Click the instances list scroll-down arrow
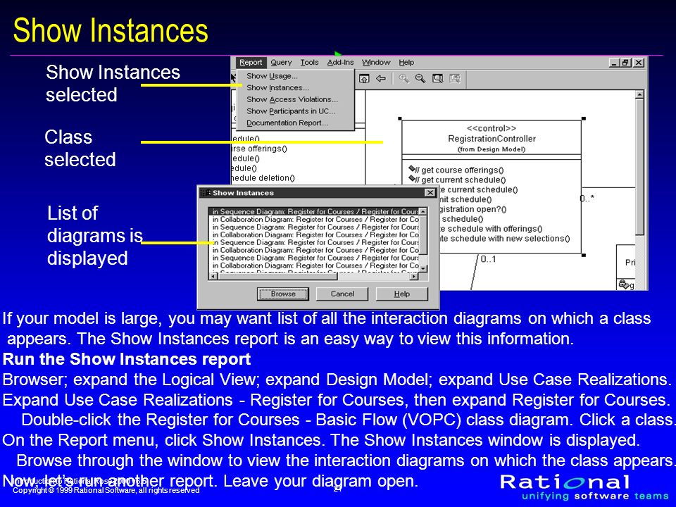Viewport: 676px width, 507px height. pyautogui.click(x=423, y=268)
